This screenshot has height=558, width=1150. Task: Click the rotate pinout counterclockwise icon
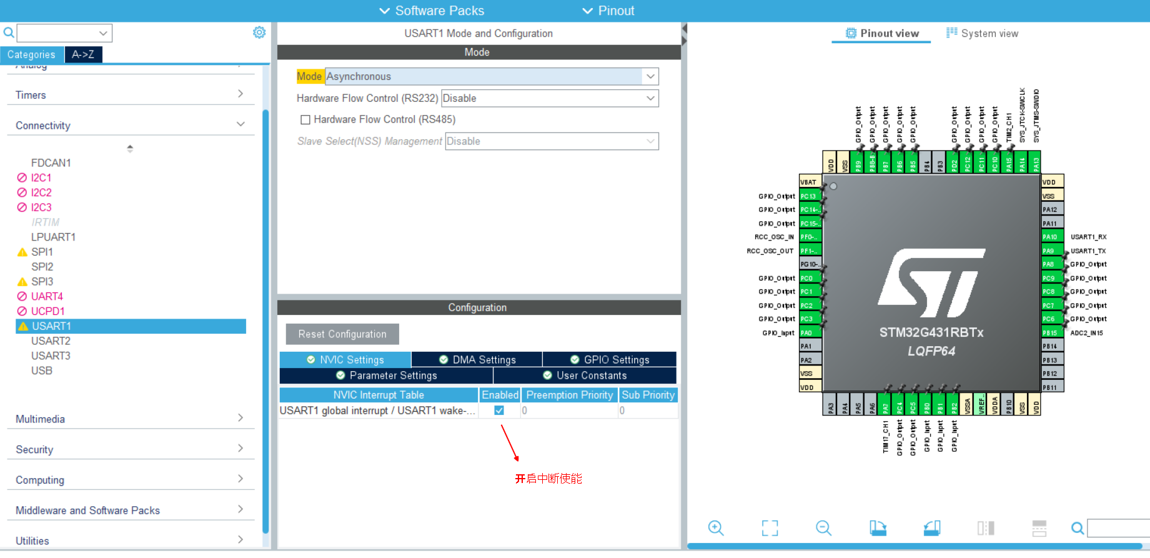[932, 528]
